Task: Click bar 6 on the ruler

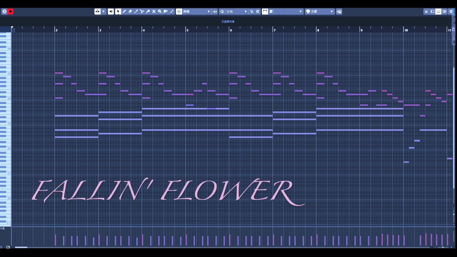Action: (x=231, y=30)
